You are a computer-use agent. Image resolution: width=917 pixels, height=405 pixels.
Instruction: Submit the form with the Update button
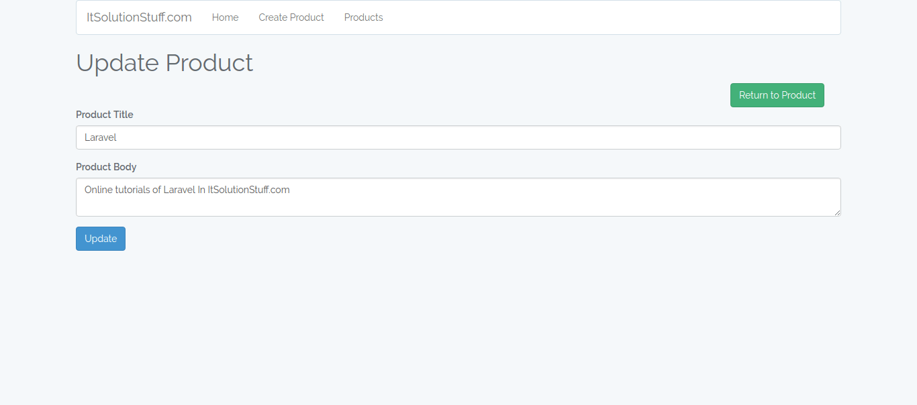pyautogui.click(x=101, y=239)
